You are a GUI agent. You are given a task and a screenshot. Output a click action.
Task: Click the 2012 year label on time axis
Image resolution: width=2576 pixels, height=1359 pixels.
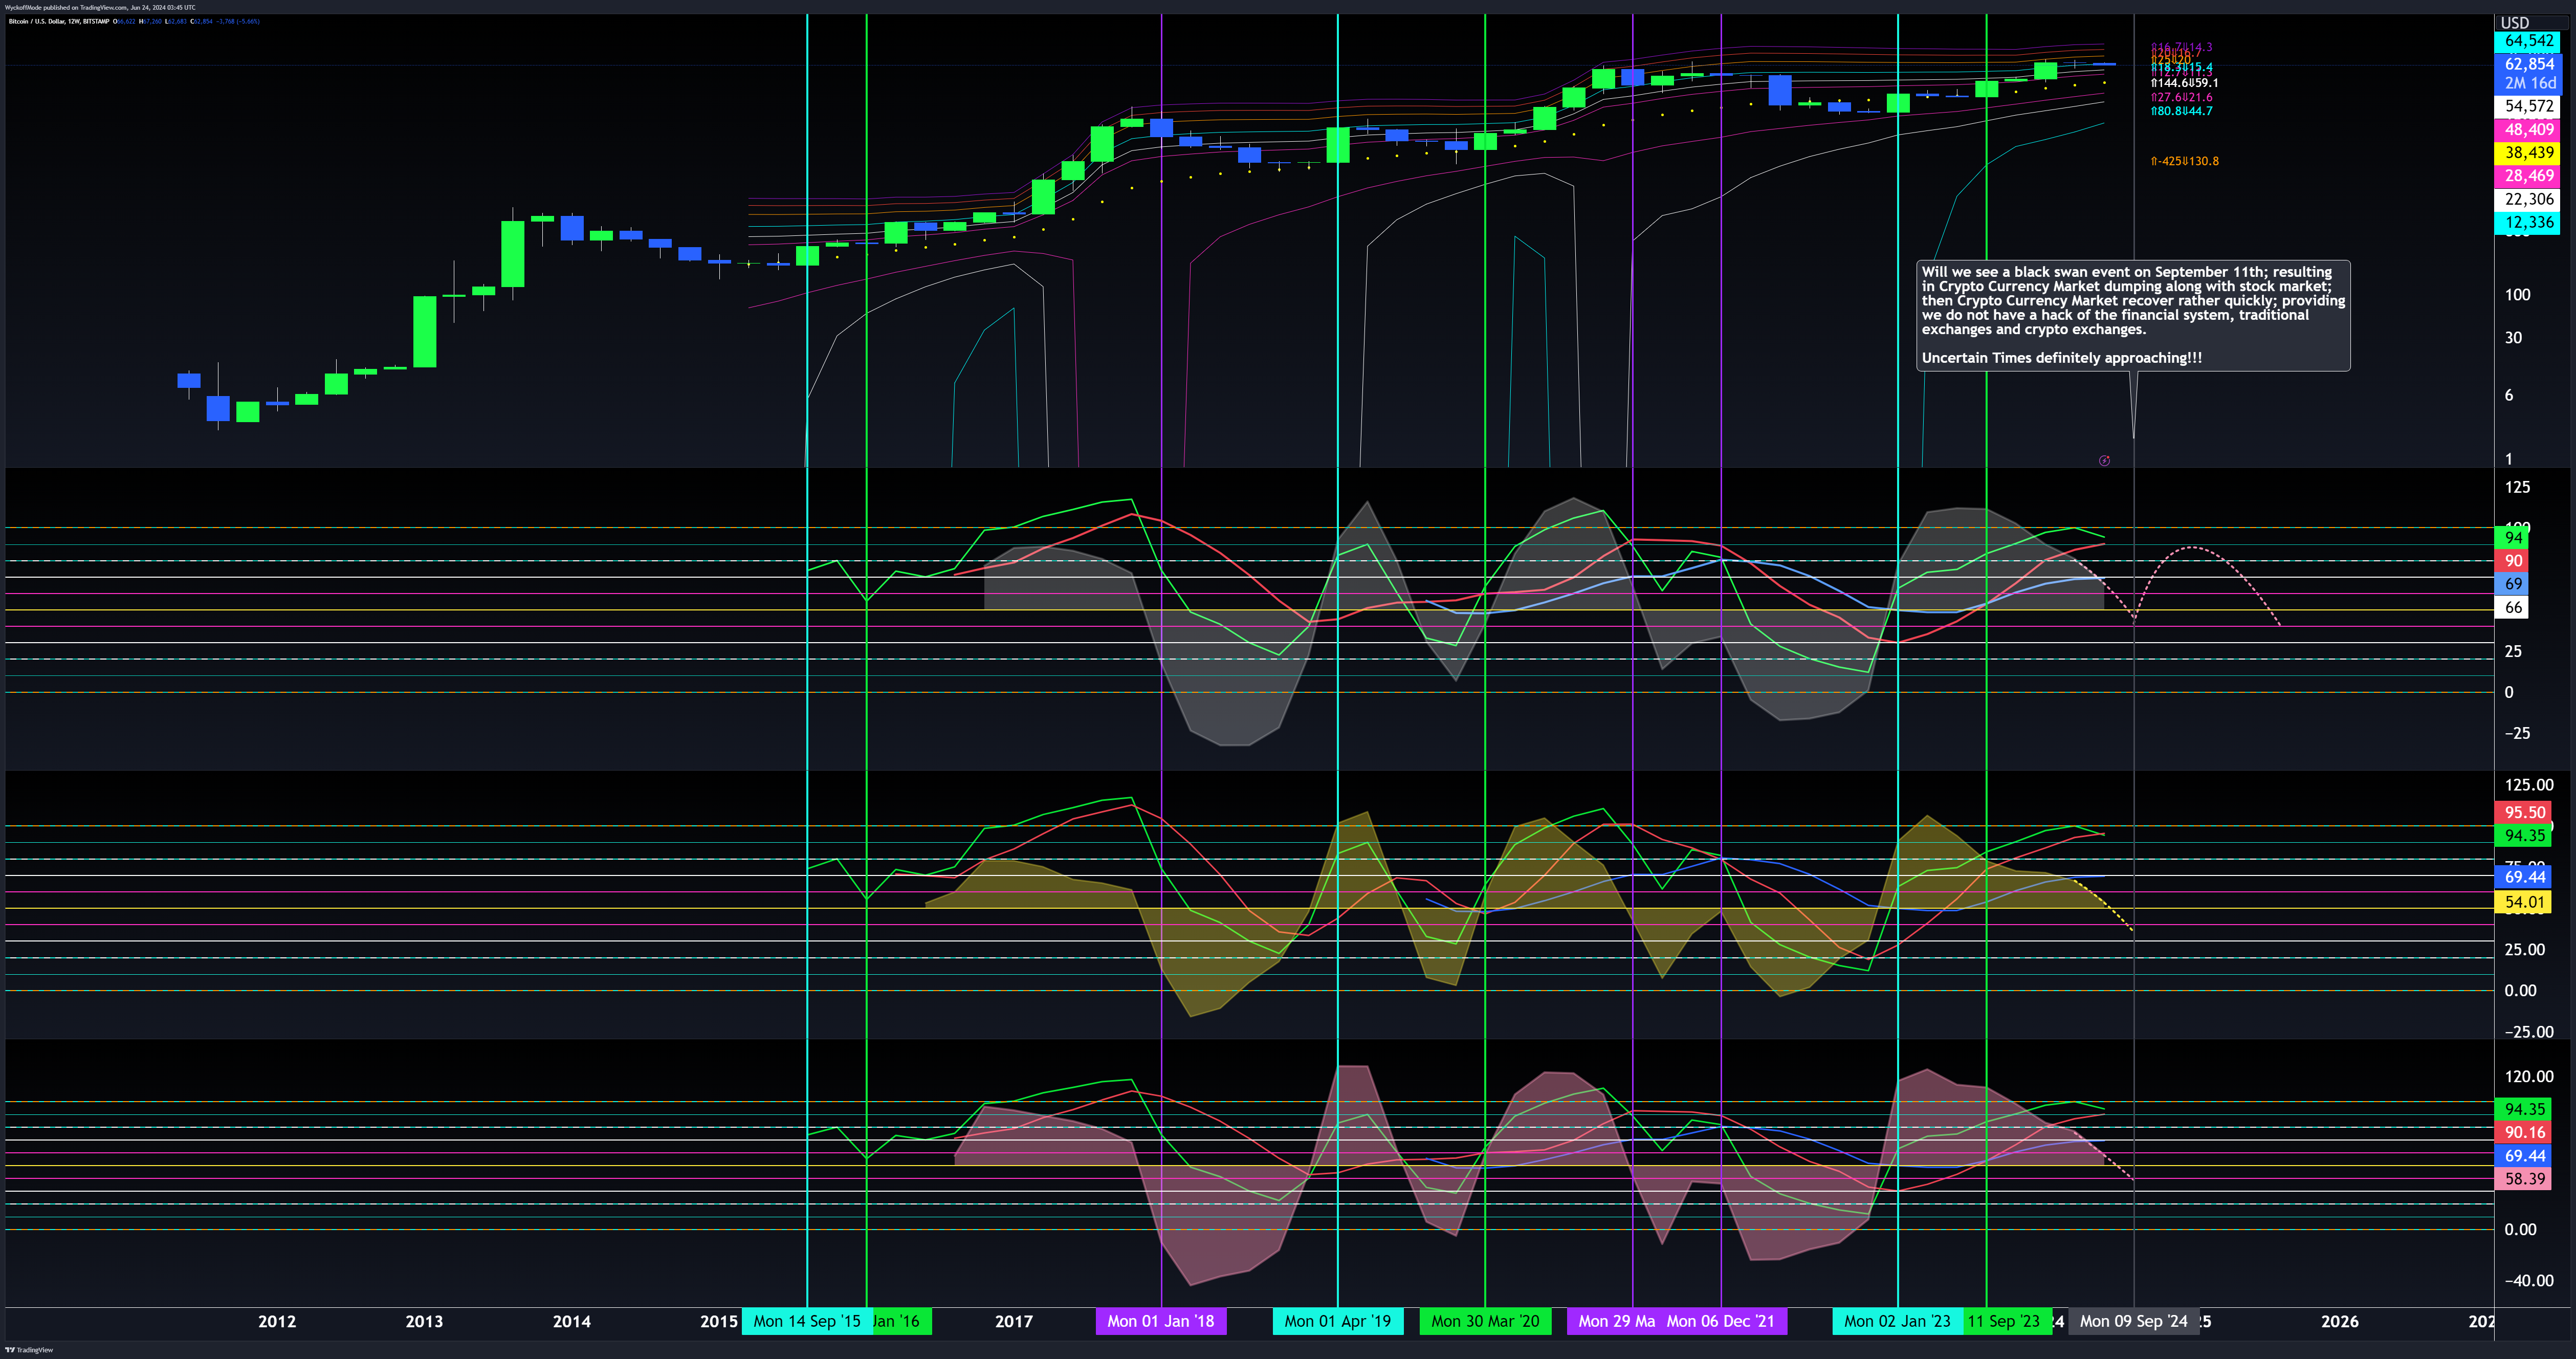(x=277, y=1321)
